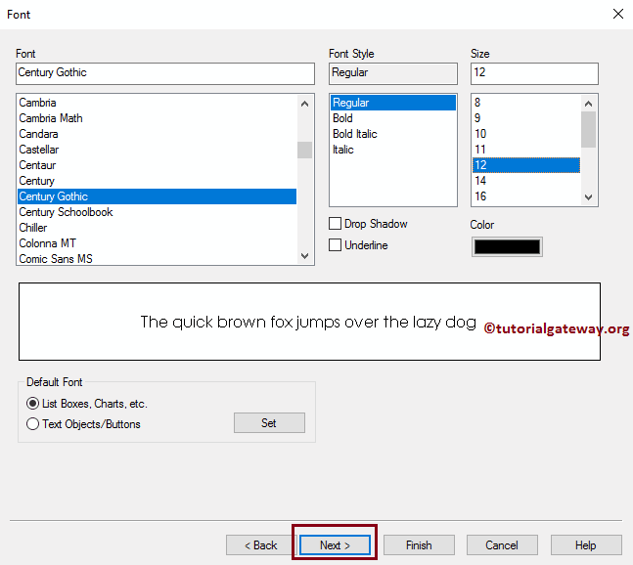Pick font size 16
633x565 pixels.
coord(526,196)
